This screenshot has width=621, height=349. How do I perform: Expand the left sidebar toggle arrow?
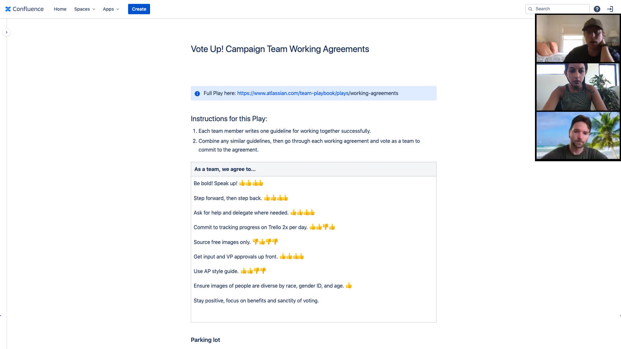point(6,32)
